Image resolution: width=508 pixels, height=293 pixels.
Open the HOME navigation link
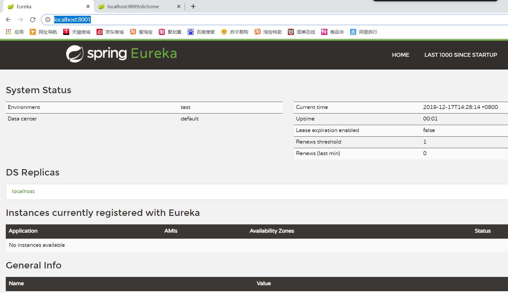401,55
